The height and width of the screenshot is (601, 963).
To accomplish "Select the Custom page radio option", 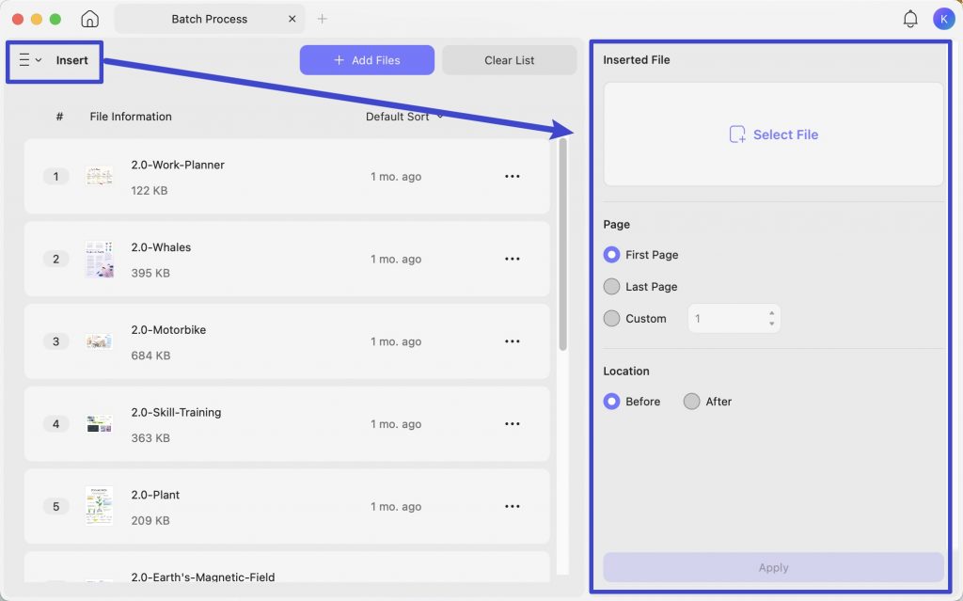I will (611, 318).
